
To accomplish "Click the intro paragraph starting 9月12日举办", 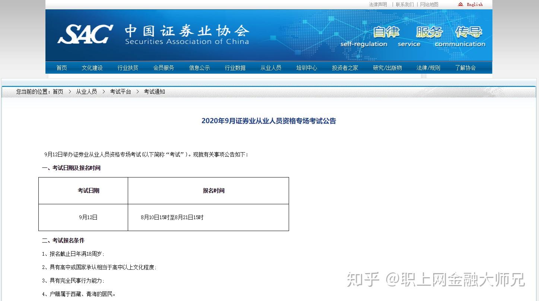I will click(146, 154).
